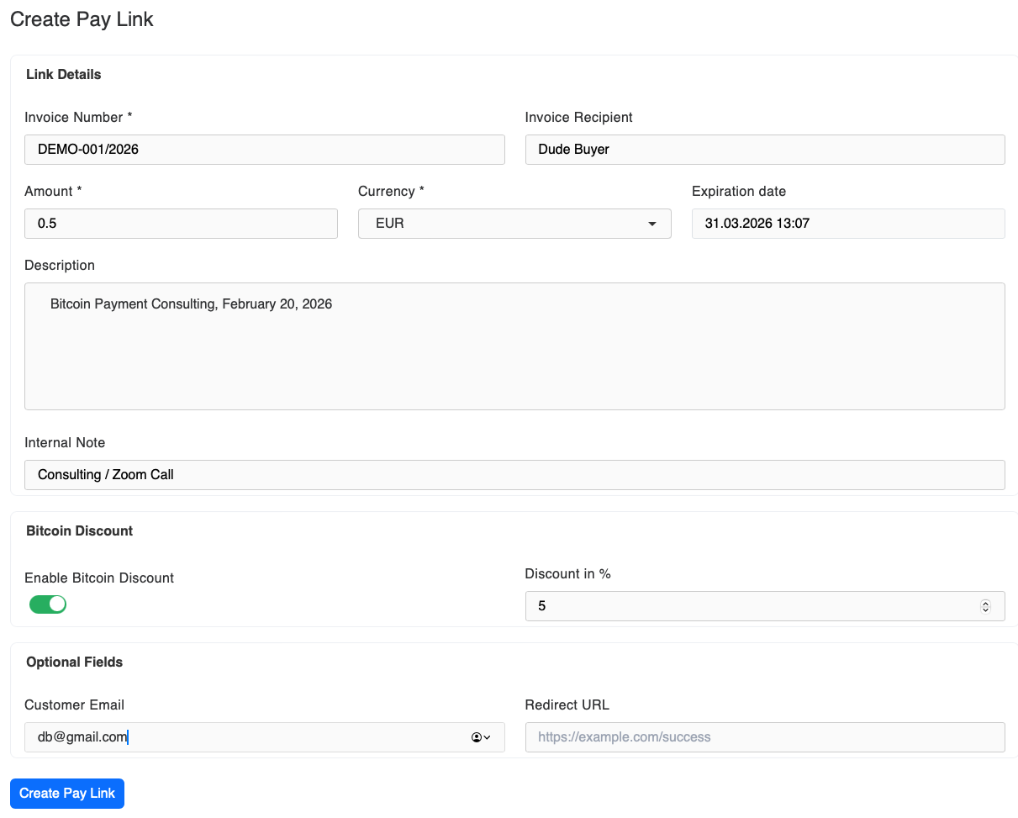Open the Expiration date picker field

coord(847,223)
